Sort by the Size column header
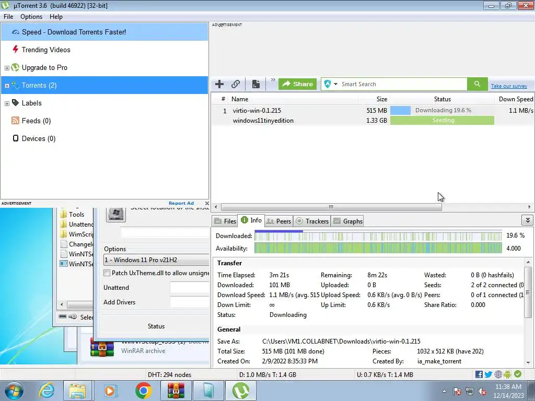This screenshot has height=401, width=535. [x=374, y=99]
